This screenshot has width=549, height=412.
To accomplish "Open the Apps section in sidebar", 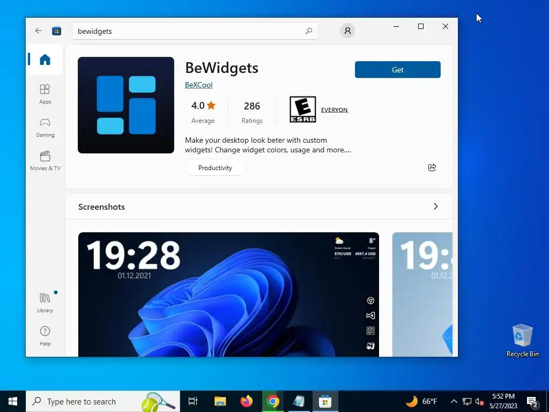I will click(45, 94).
